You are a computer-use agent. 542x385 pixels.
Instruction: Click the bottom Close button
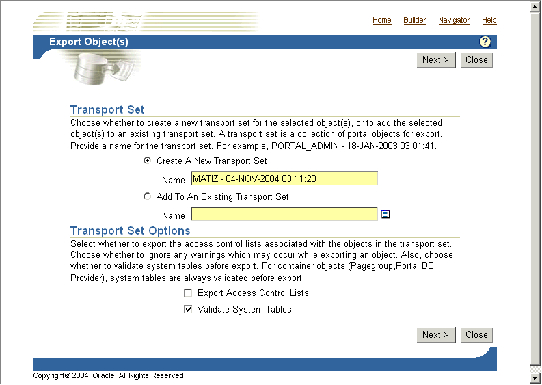pos(476,335)
